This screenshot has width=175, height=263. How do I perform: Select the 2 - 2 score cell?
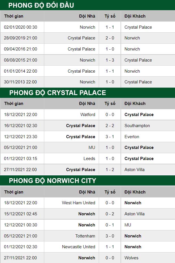click(110, 126)
